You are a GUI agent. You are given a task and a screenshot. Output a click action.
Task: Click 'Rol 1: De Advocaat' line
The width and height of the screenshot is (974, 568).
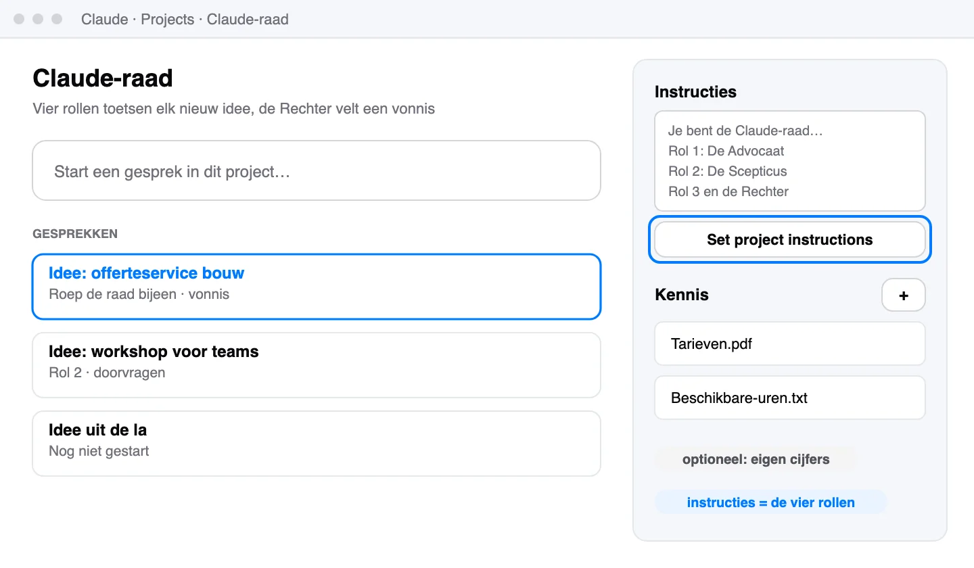click(x=726, y=151)
